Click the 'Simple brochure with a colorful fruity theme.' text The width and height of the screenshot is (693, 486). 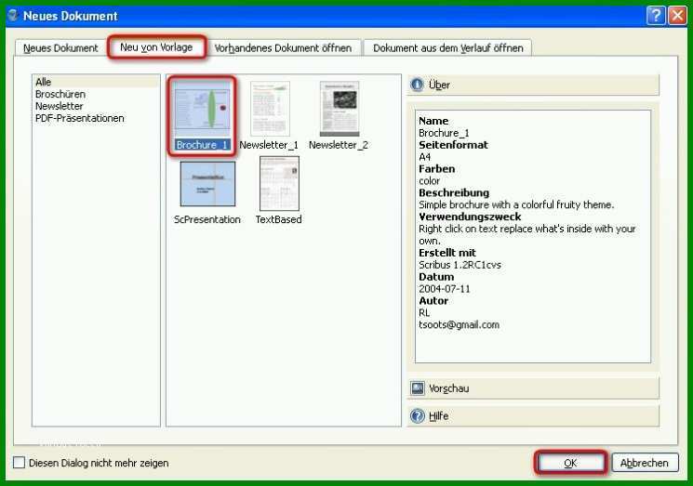[516, 204]
